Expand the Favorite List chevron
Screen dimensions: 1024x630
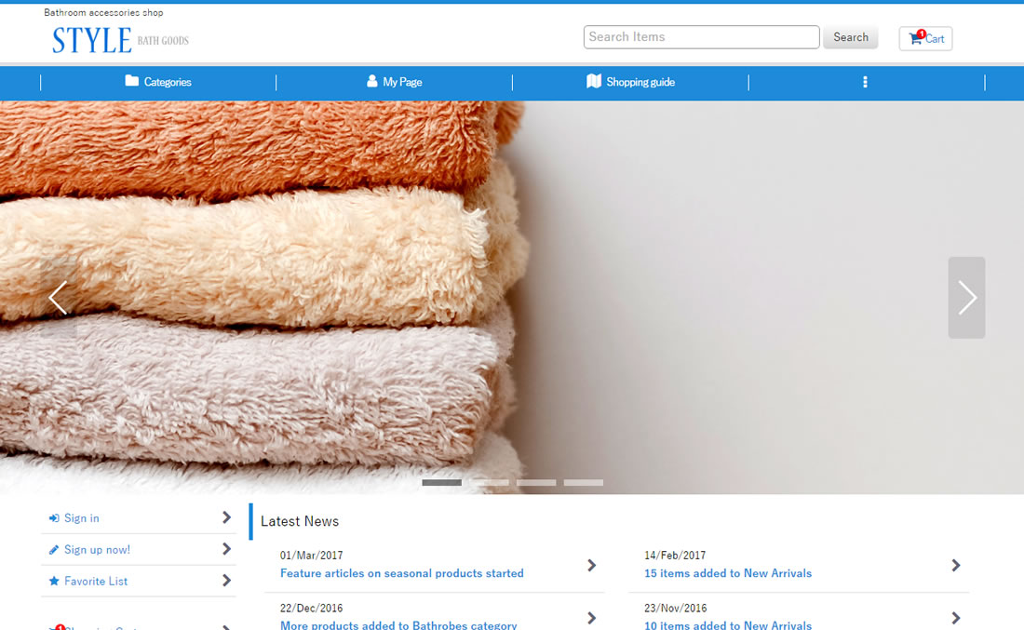[x=226, y=581]
